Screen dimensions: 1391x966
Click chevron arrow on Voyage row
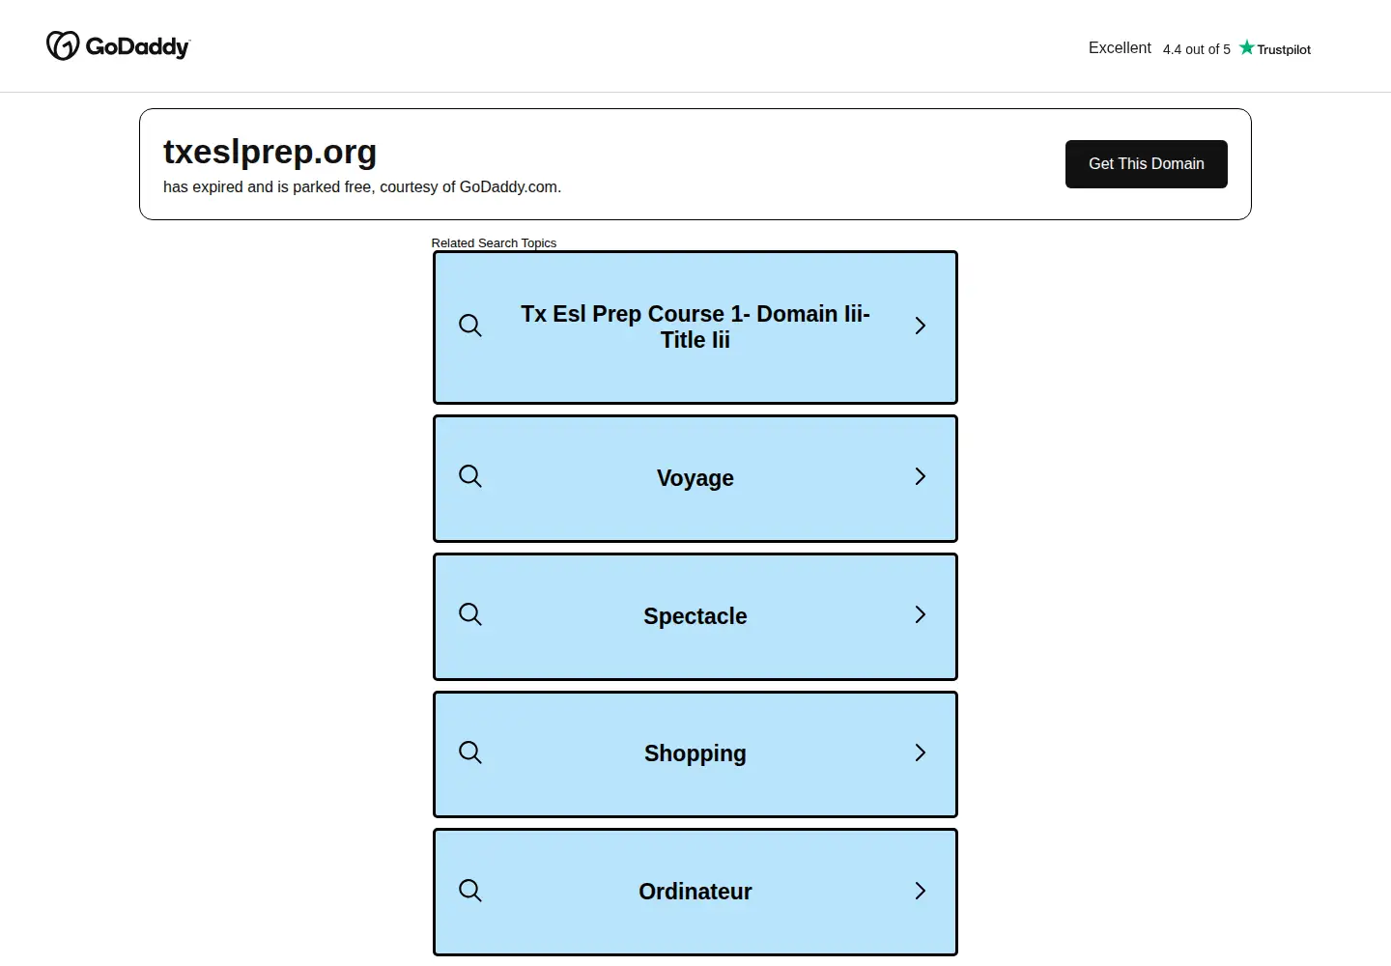pyautogui.click(x=920, y=476)
